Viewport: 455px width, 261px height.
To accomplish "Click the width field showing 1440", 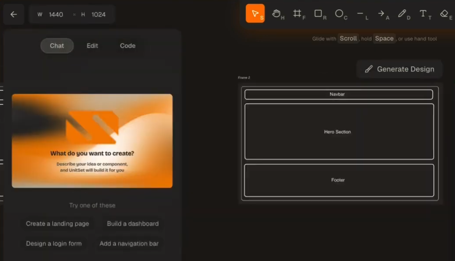I will click(x=56, y=14).
